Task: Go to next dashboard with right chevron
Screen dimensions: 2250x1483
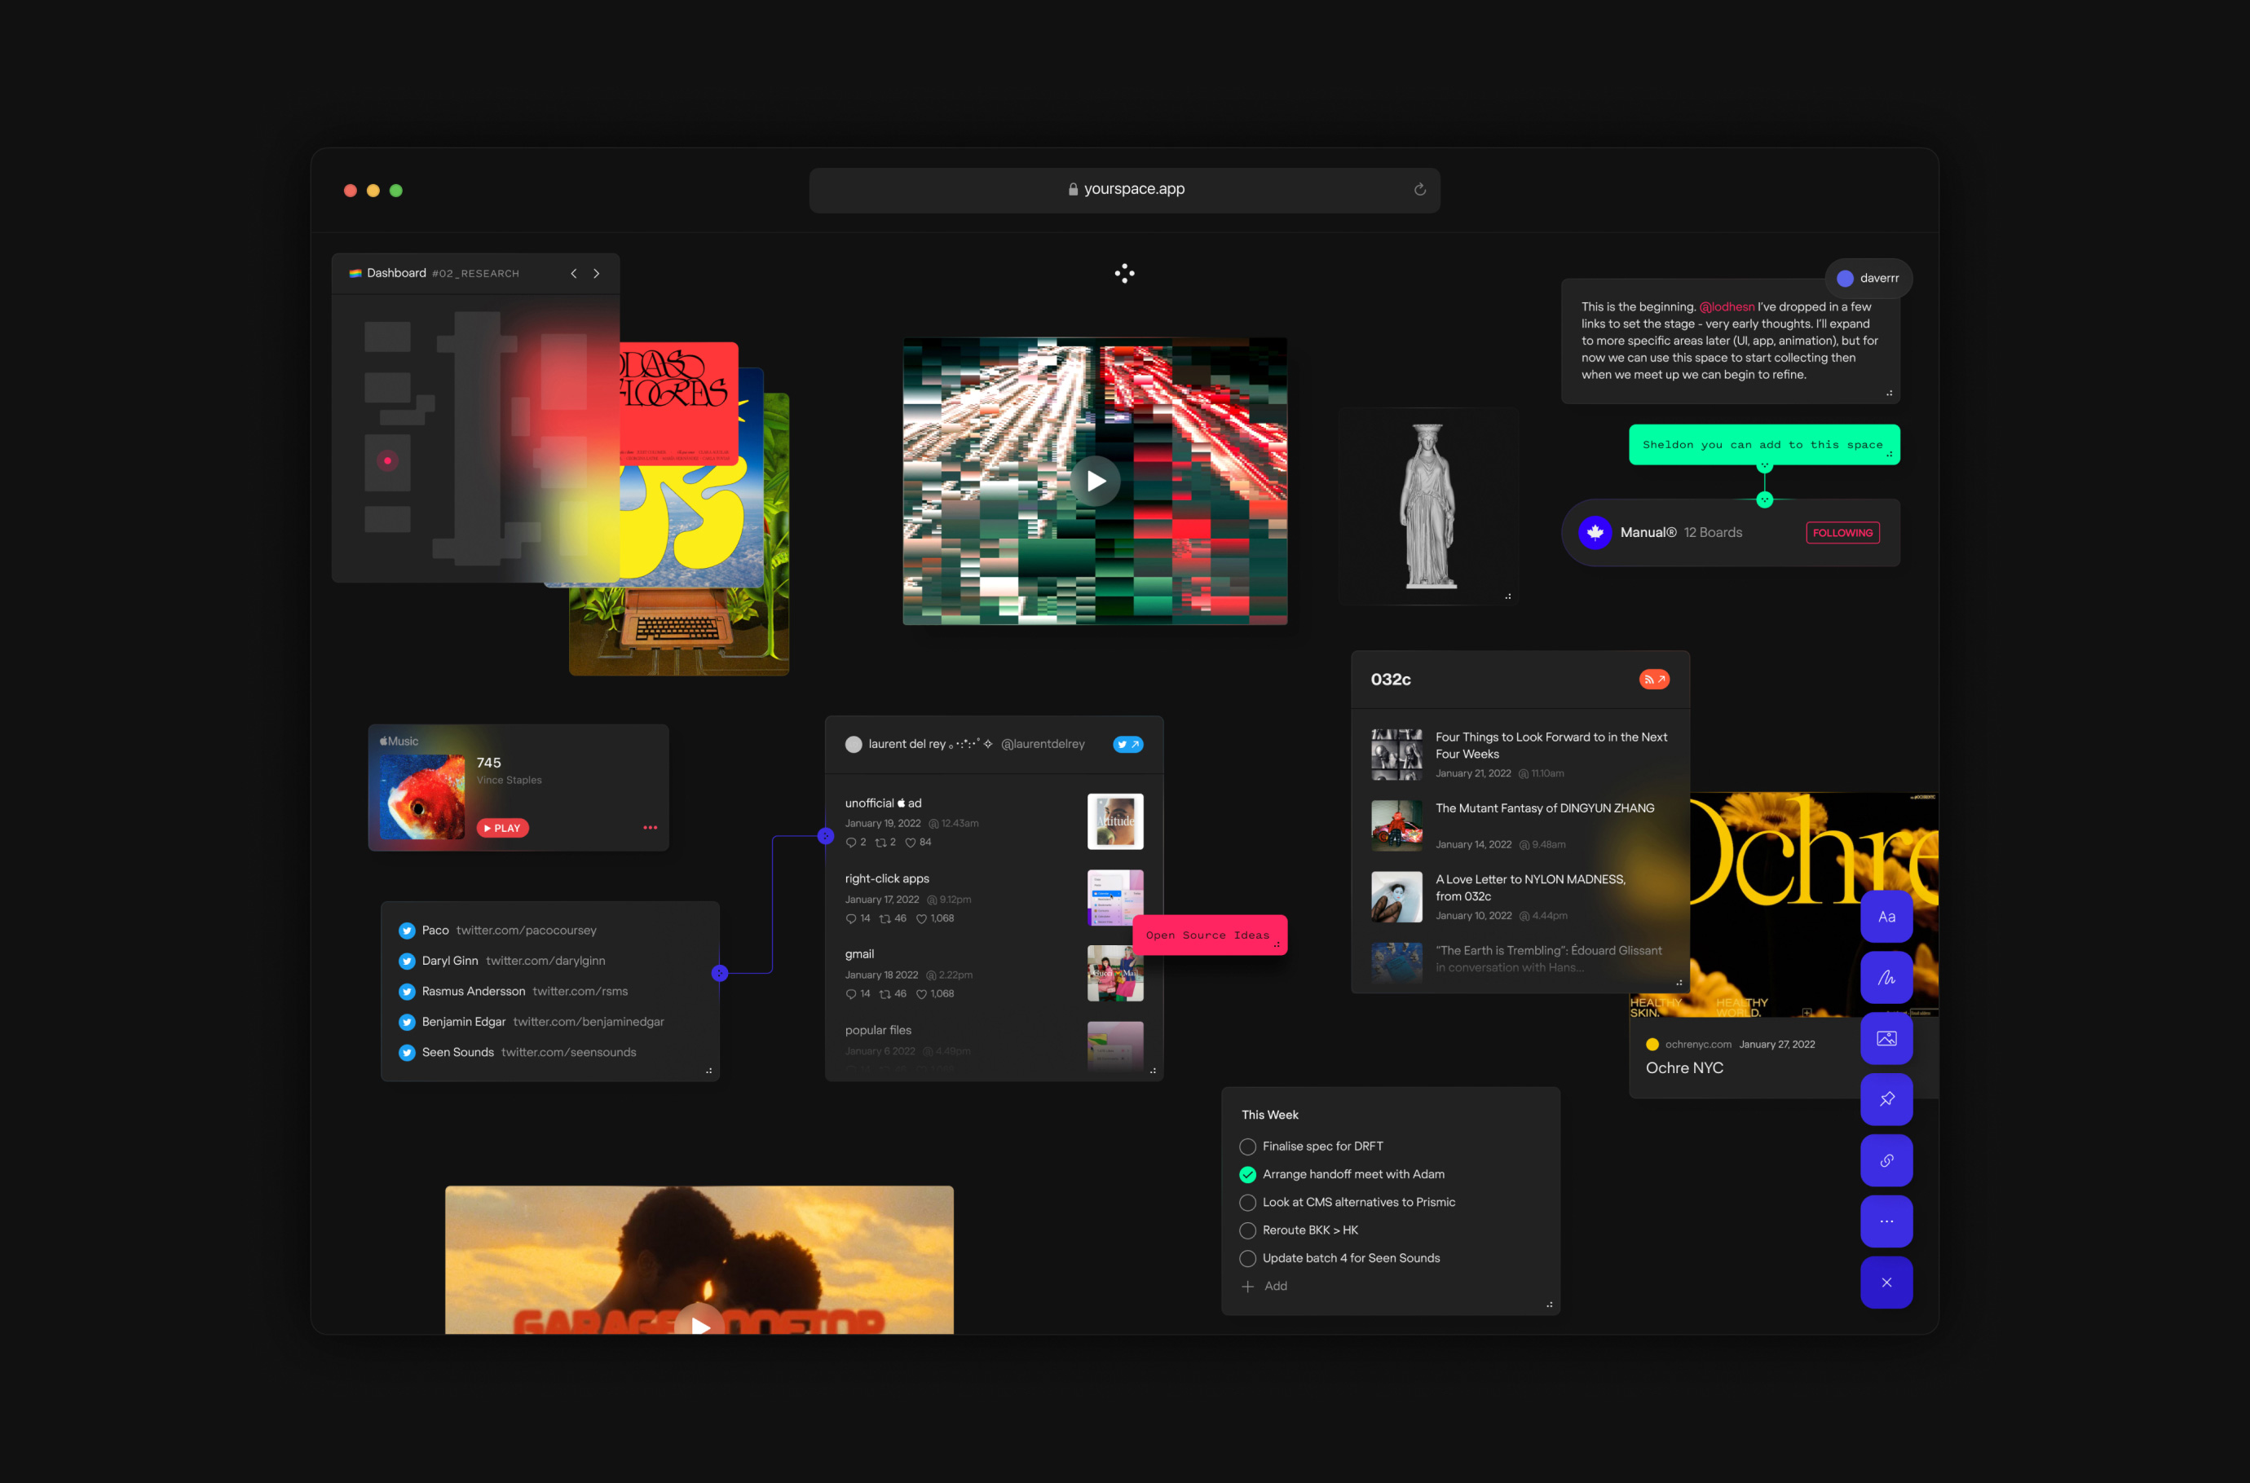Action: coord(596,273)
